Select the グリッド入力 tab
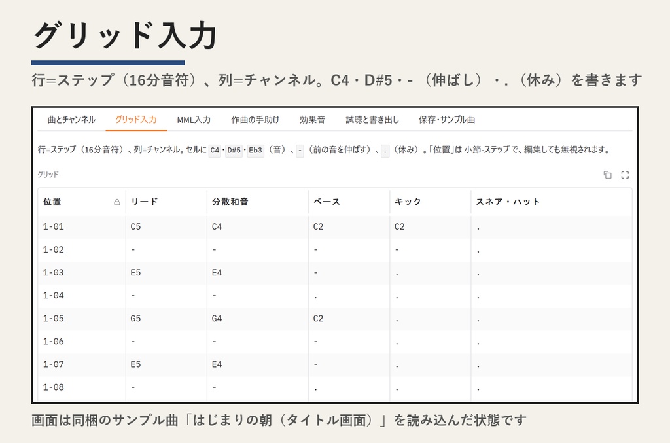This screenshot has height=443, width=670. 136,120
